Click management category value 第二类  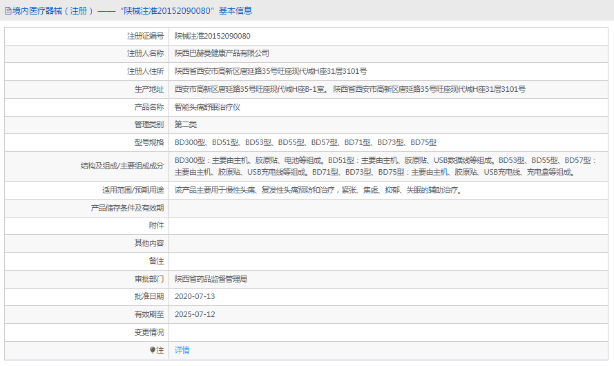point(186,125)
